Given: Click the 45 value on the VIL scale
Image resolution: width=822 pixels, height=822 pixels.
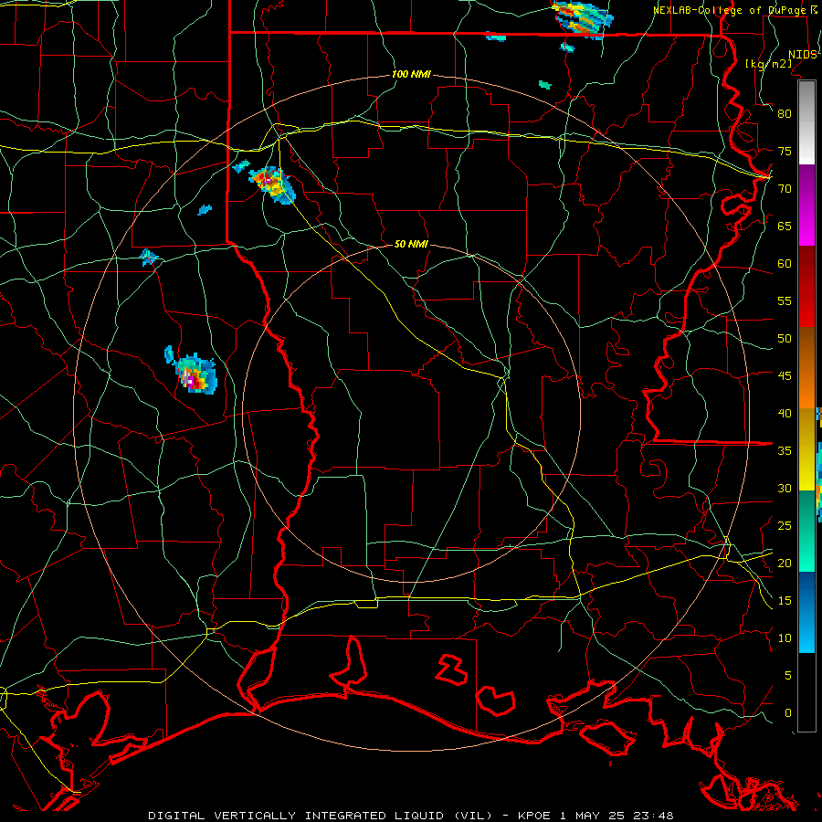Looking at the screenshot, I should [x=785, y=376].
